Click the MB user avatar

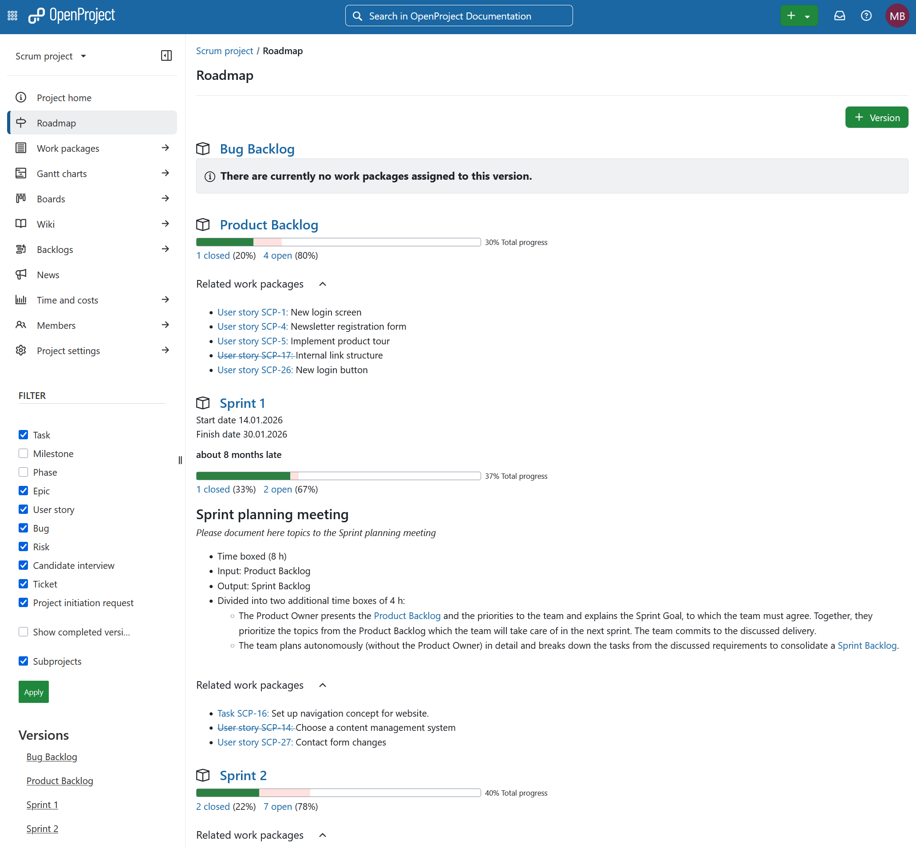[x=897, y=16]
